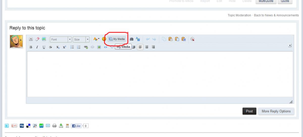Toggle underline formatting
The image size is (303, 137).
click(44, 47)
